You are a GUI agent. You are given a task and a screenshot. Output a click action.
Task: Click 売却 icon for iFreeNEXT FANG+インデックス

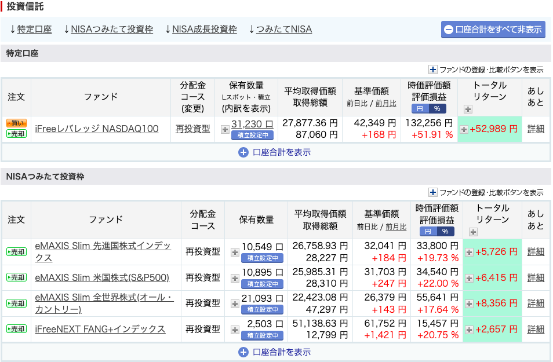[x=16, y=329]
